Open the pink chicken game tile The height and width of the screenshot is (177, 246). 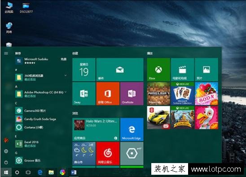206,118
